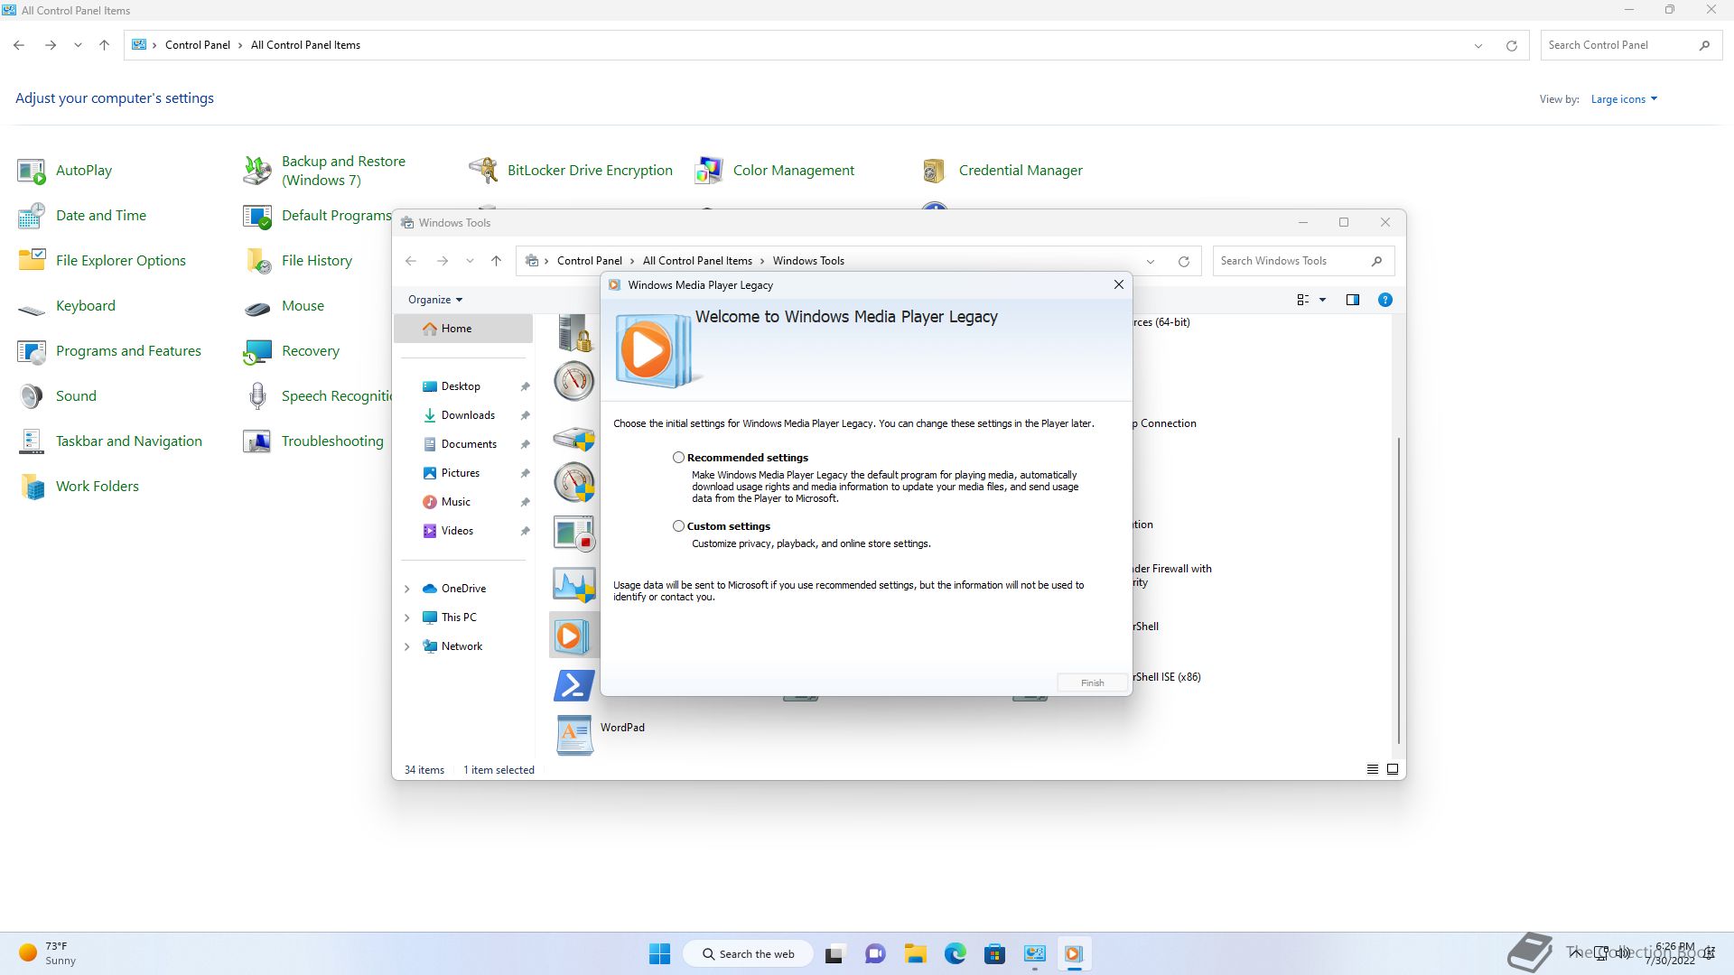
Task: Select the Recommended settings radio button
Action: (678, 458)
